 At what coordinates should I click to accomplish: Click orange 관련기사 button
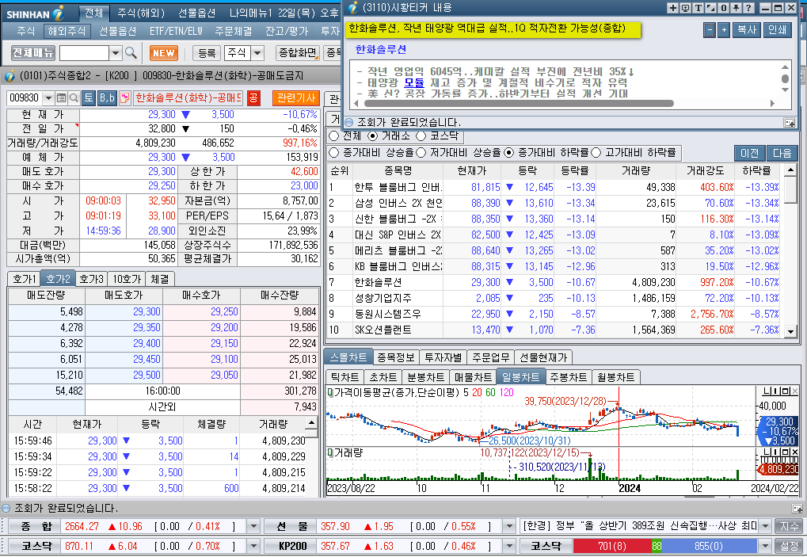pos(295,97)
